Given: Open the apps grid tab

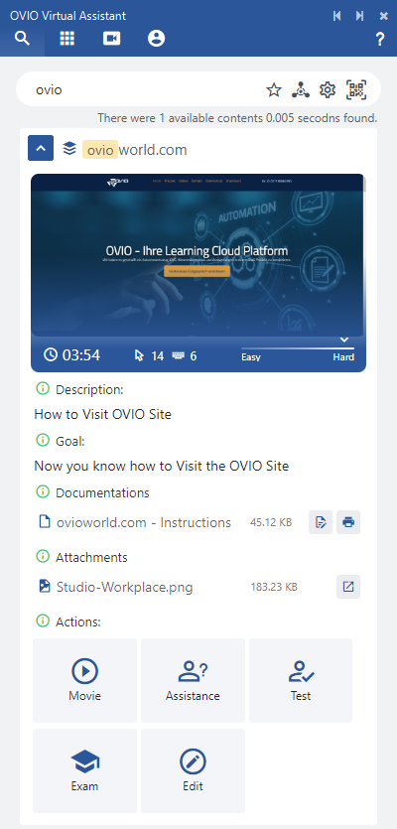Looking at the screenshot, I should pyautogui.click(x=67, y=39).
